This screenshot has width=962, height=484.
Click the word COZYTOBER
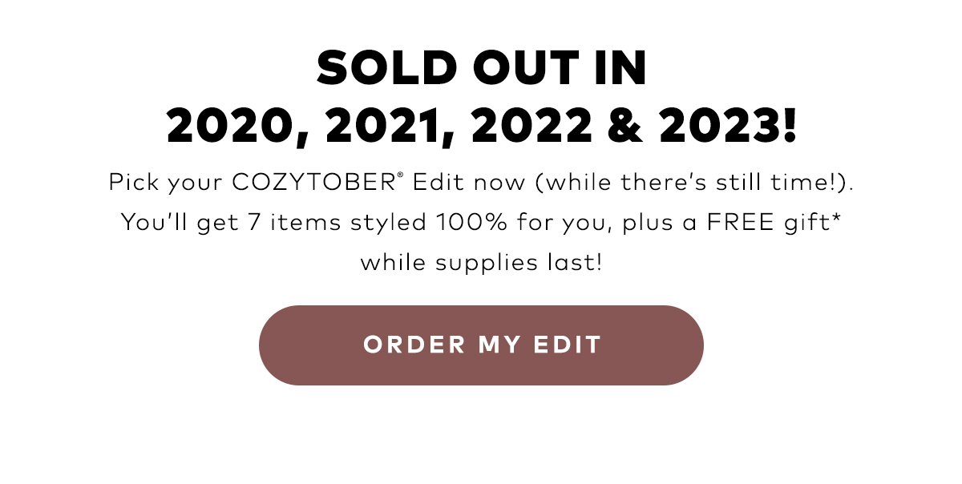coord(312,183)
